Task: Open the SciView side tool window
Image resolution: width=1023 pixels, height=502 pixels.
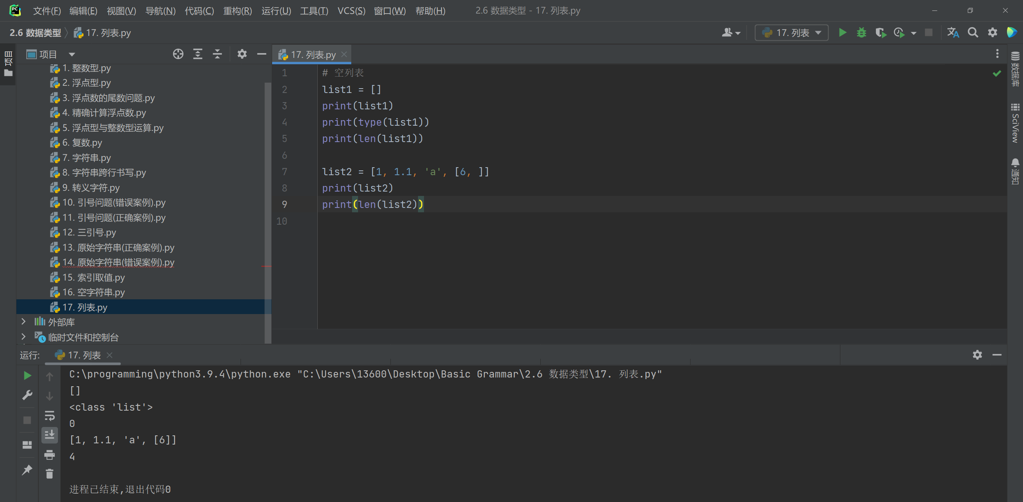Action: pyautogui.click(x=1015, y=123)
